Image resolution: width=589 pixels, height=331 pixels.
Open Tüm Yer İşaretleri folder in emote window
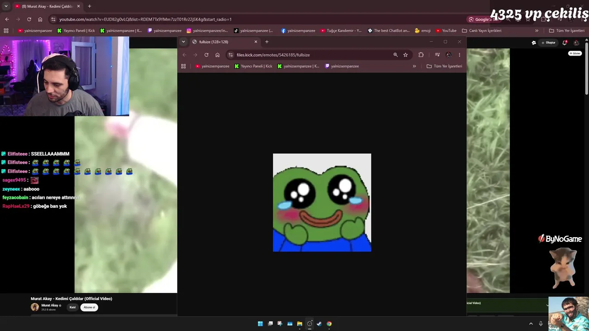445,66
